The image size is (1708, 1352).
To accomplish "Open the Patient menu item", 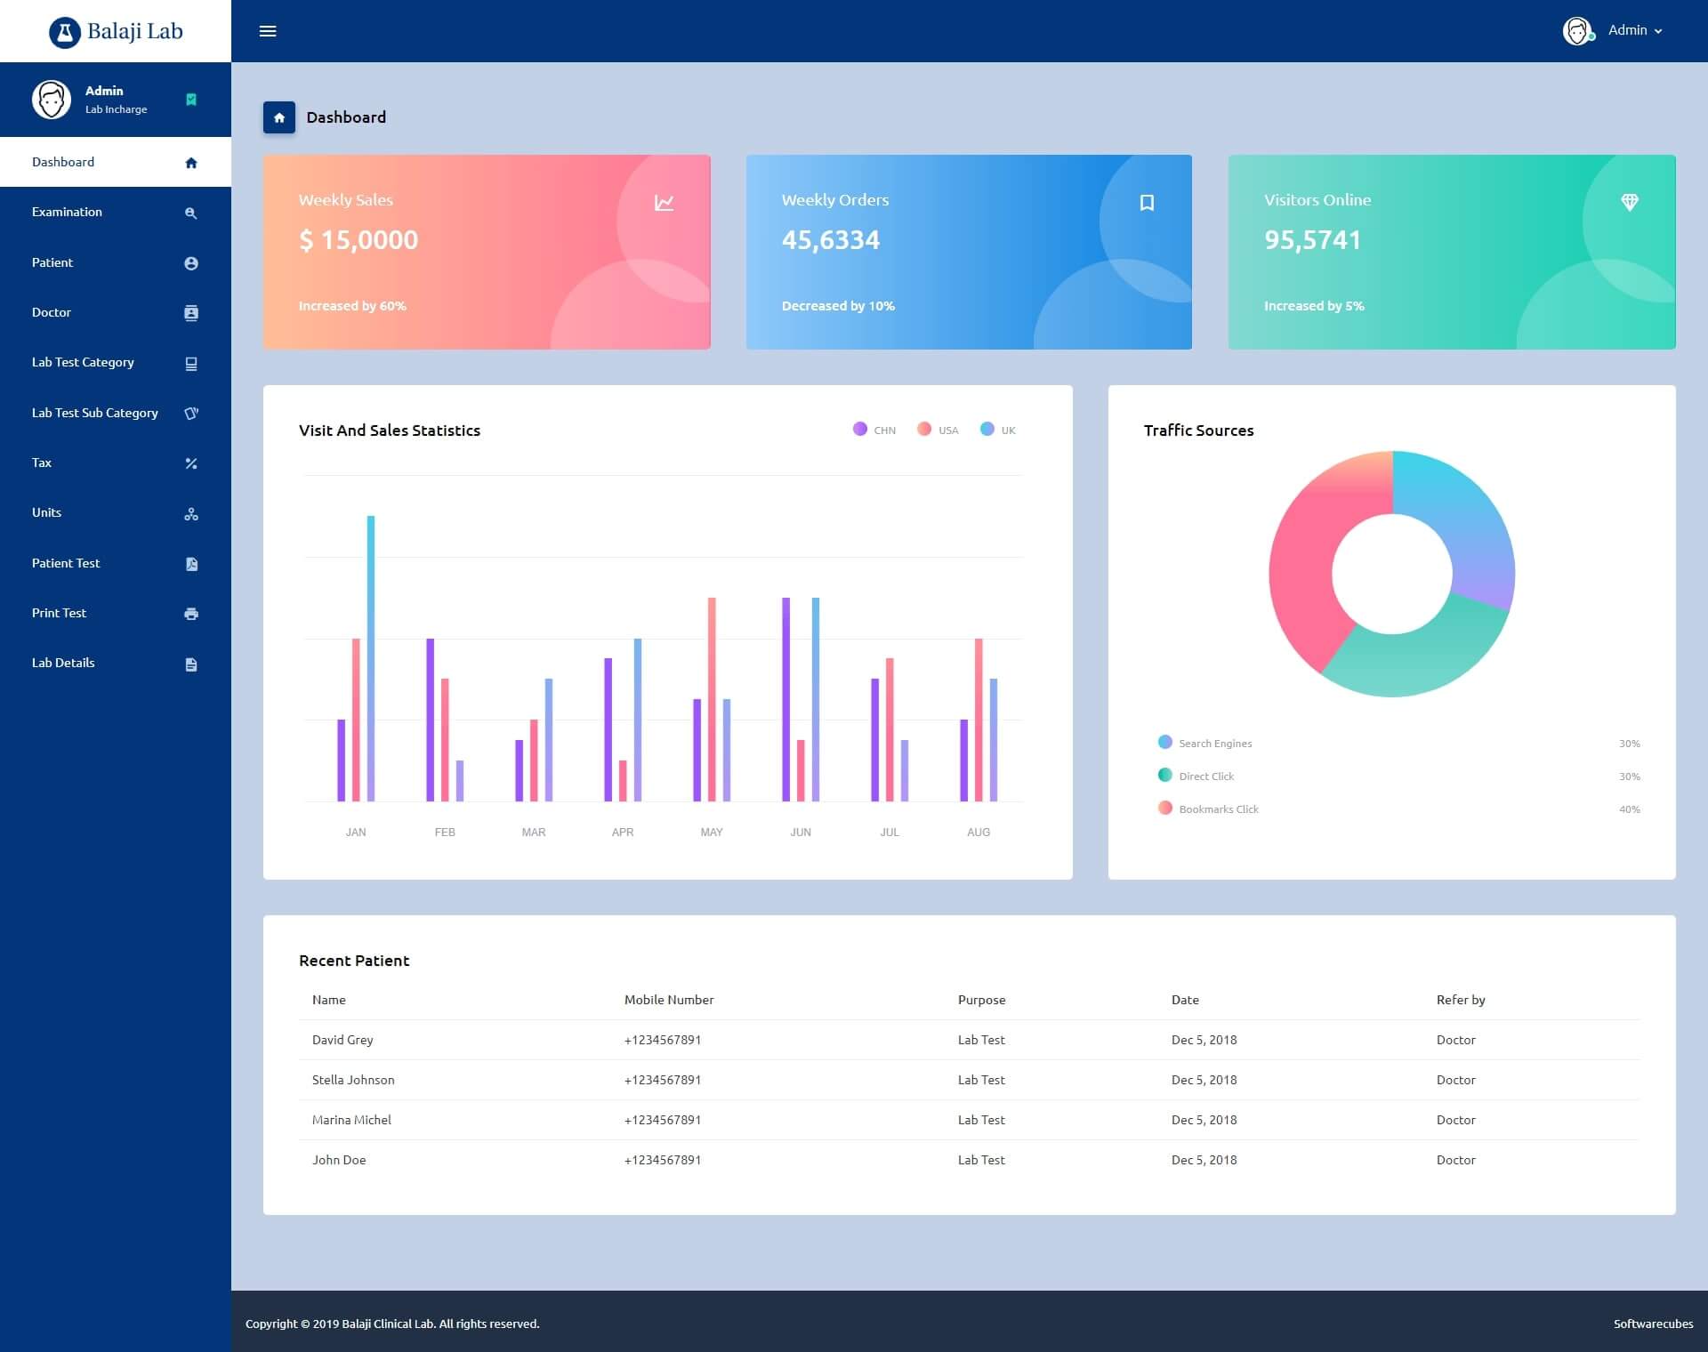I will coord(52,262).
